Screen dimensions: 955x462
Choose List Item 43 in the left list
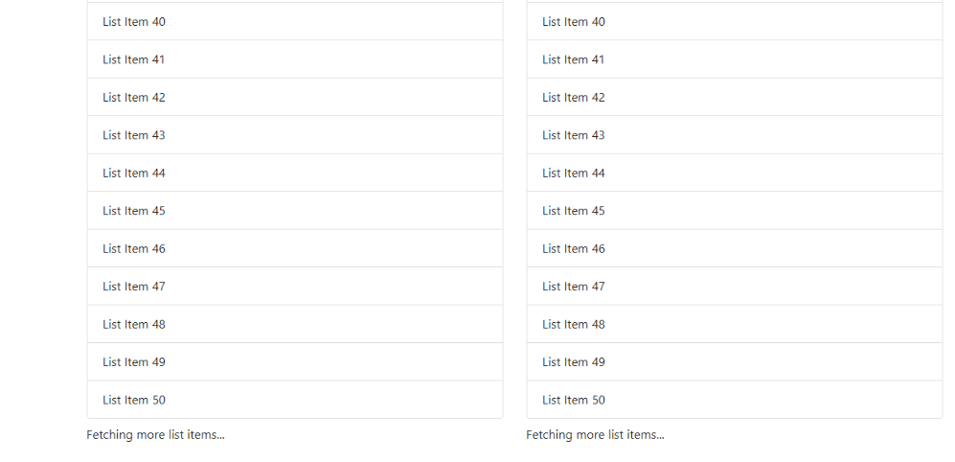click(x=134, y=135)
